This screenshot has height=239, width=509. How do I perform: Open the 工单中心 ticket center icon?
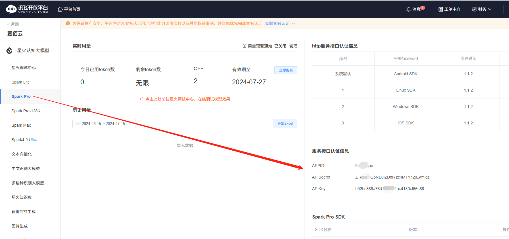pyautogui.click(x=440, y=9)
